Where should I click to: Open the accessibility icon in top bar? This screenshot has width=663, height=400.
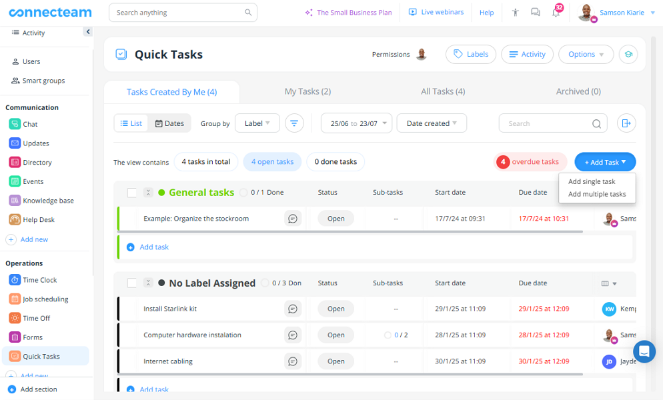[515, 13]
